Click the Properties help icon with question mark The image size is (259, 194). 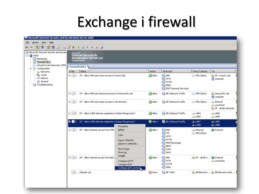(48, 47)
